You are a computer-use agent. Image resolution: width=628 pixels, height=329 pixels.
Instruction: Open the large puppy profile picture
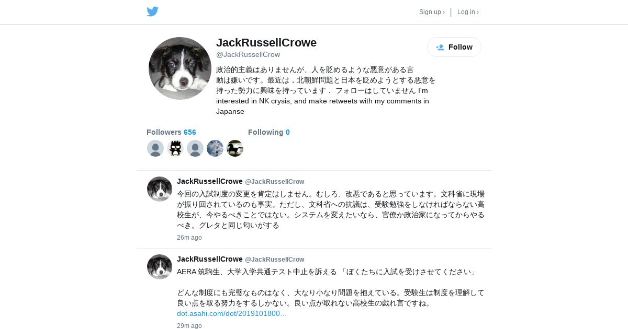[x=180, y=68]
